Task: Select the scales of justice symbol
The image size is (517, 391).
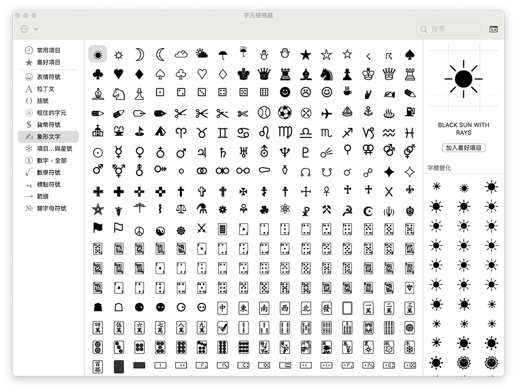Action: [180, 209]
